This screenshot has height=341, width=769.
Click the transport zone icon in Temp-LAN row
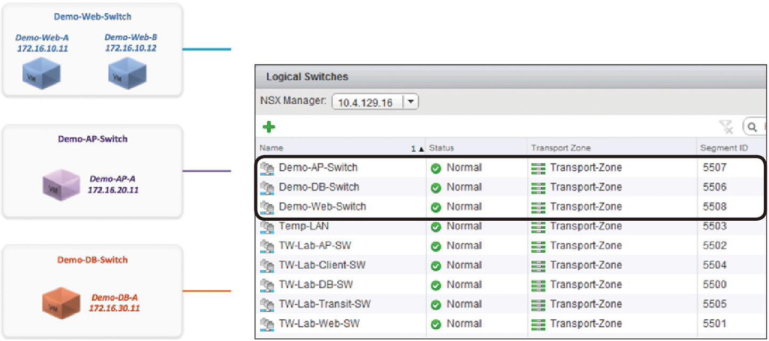(x=539, y=227)
